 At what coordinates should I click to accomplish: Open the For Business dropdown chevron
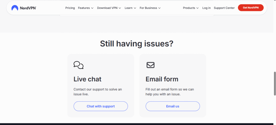point(160,8)
